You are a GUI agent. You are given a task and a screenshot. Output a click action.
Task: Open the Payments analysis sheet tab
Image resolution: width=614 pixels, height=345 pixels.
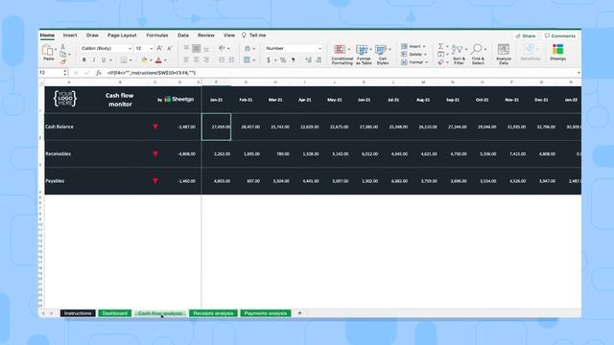point(266,313)
